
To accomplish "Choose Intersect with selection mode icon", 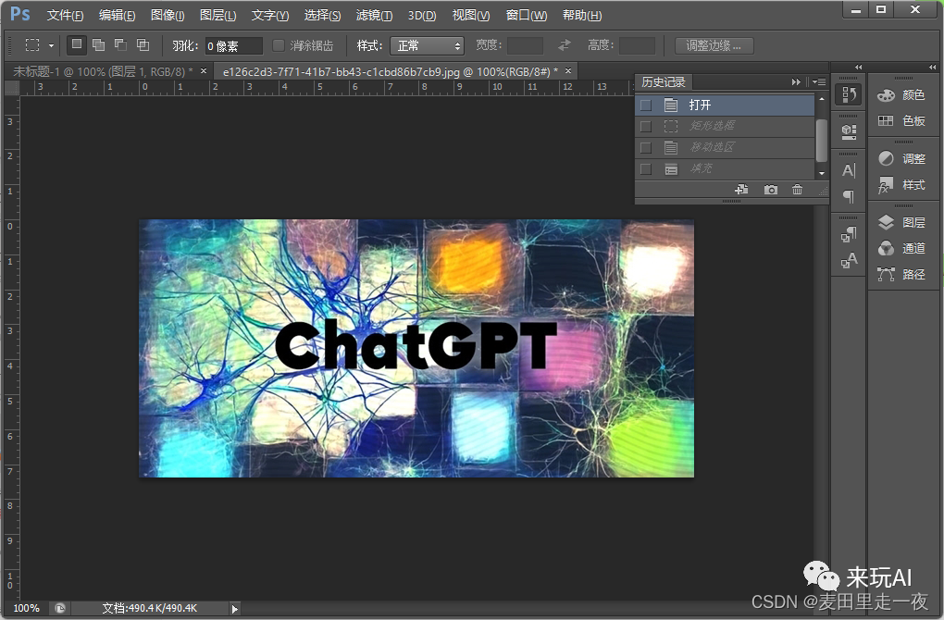I will point(143,45).
